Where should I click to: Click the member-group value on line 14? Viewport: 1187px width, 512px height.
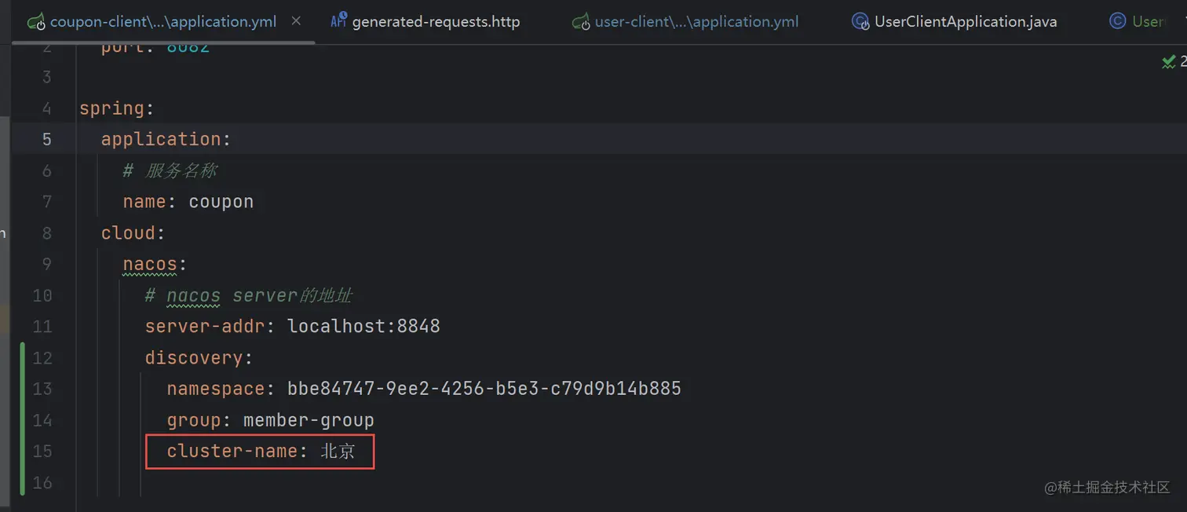(309, 420)
